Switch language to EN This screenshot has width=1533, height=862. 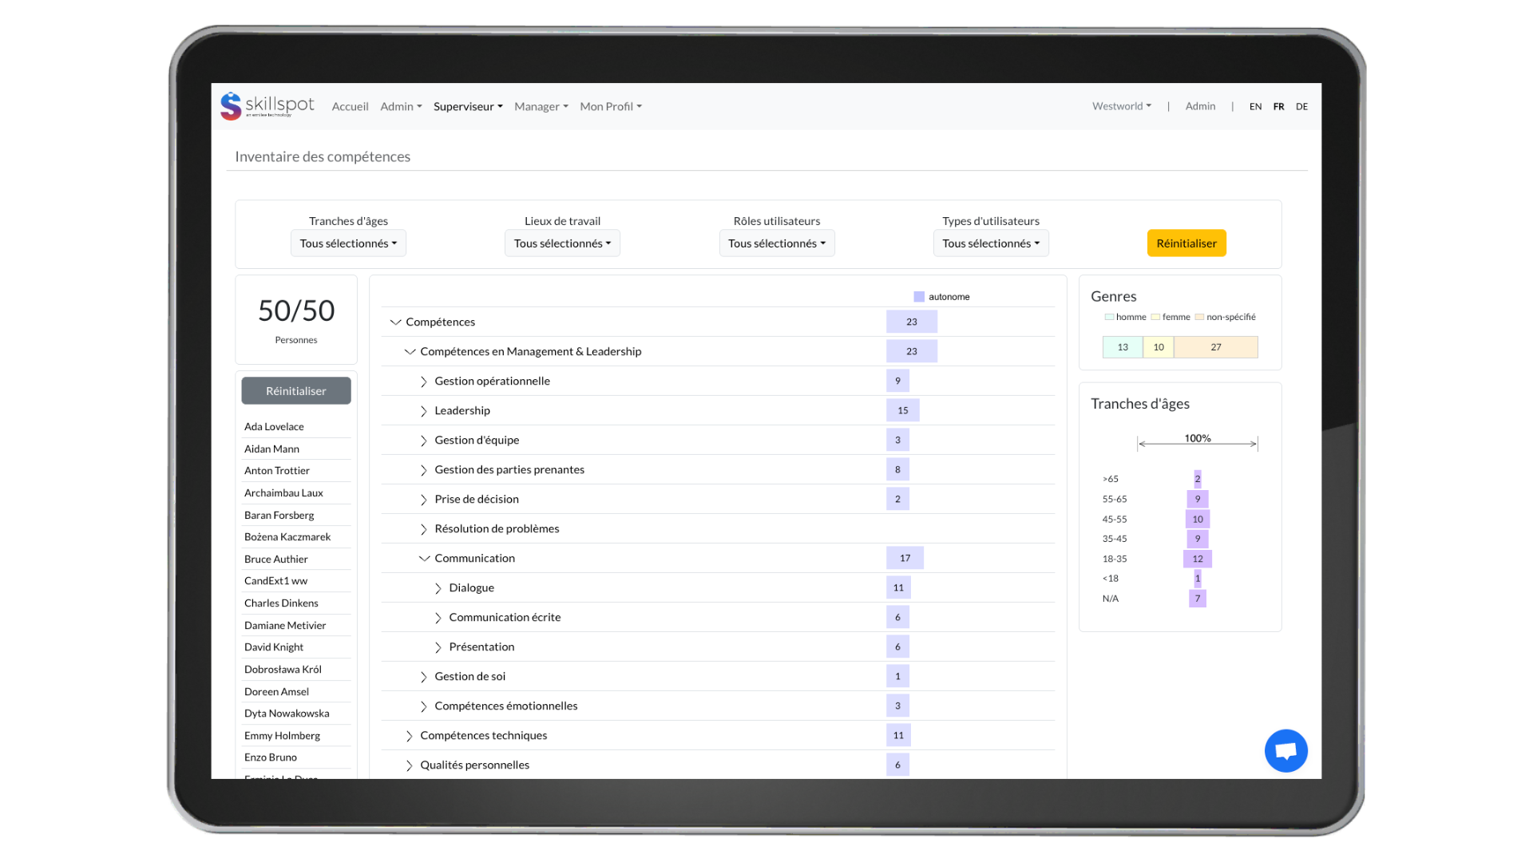pos(1255,106)
